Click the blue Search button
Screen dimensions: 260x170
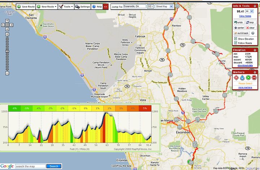[54, 166]
